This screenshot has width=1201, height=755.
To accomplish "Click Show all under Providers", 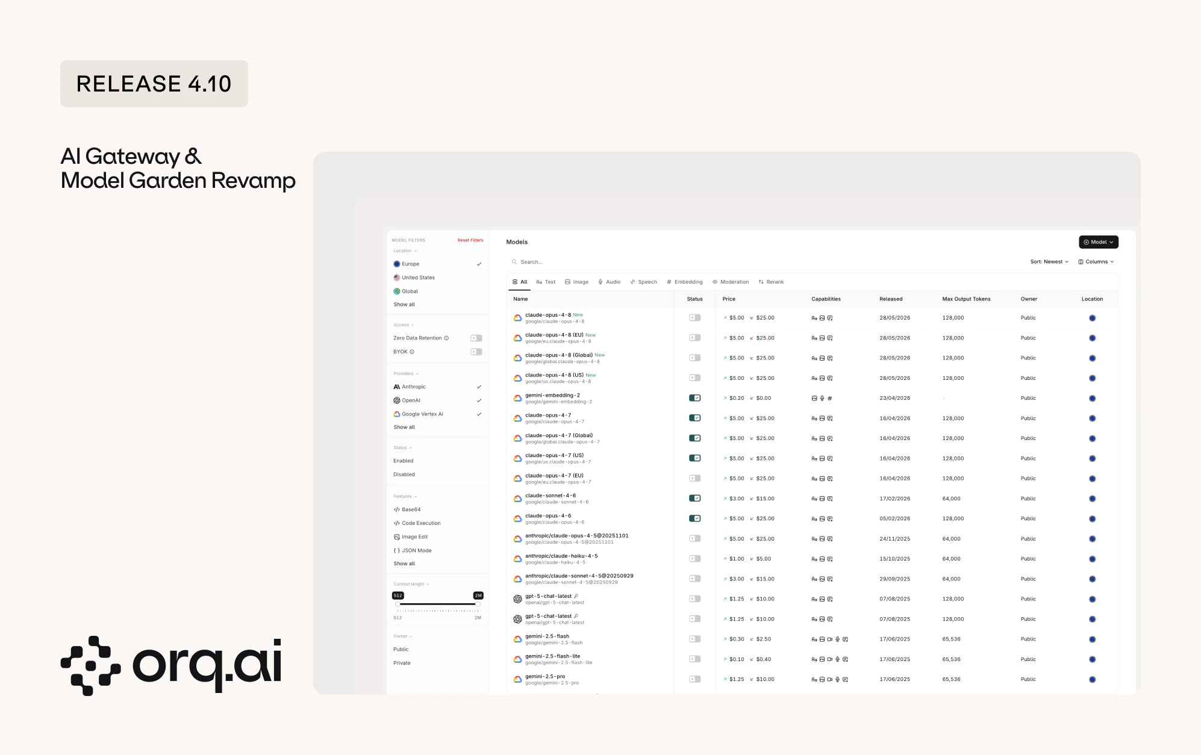I will coord(404,427).
